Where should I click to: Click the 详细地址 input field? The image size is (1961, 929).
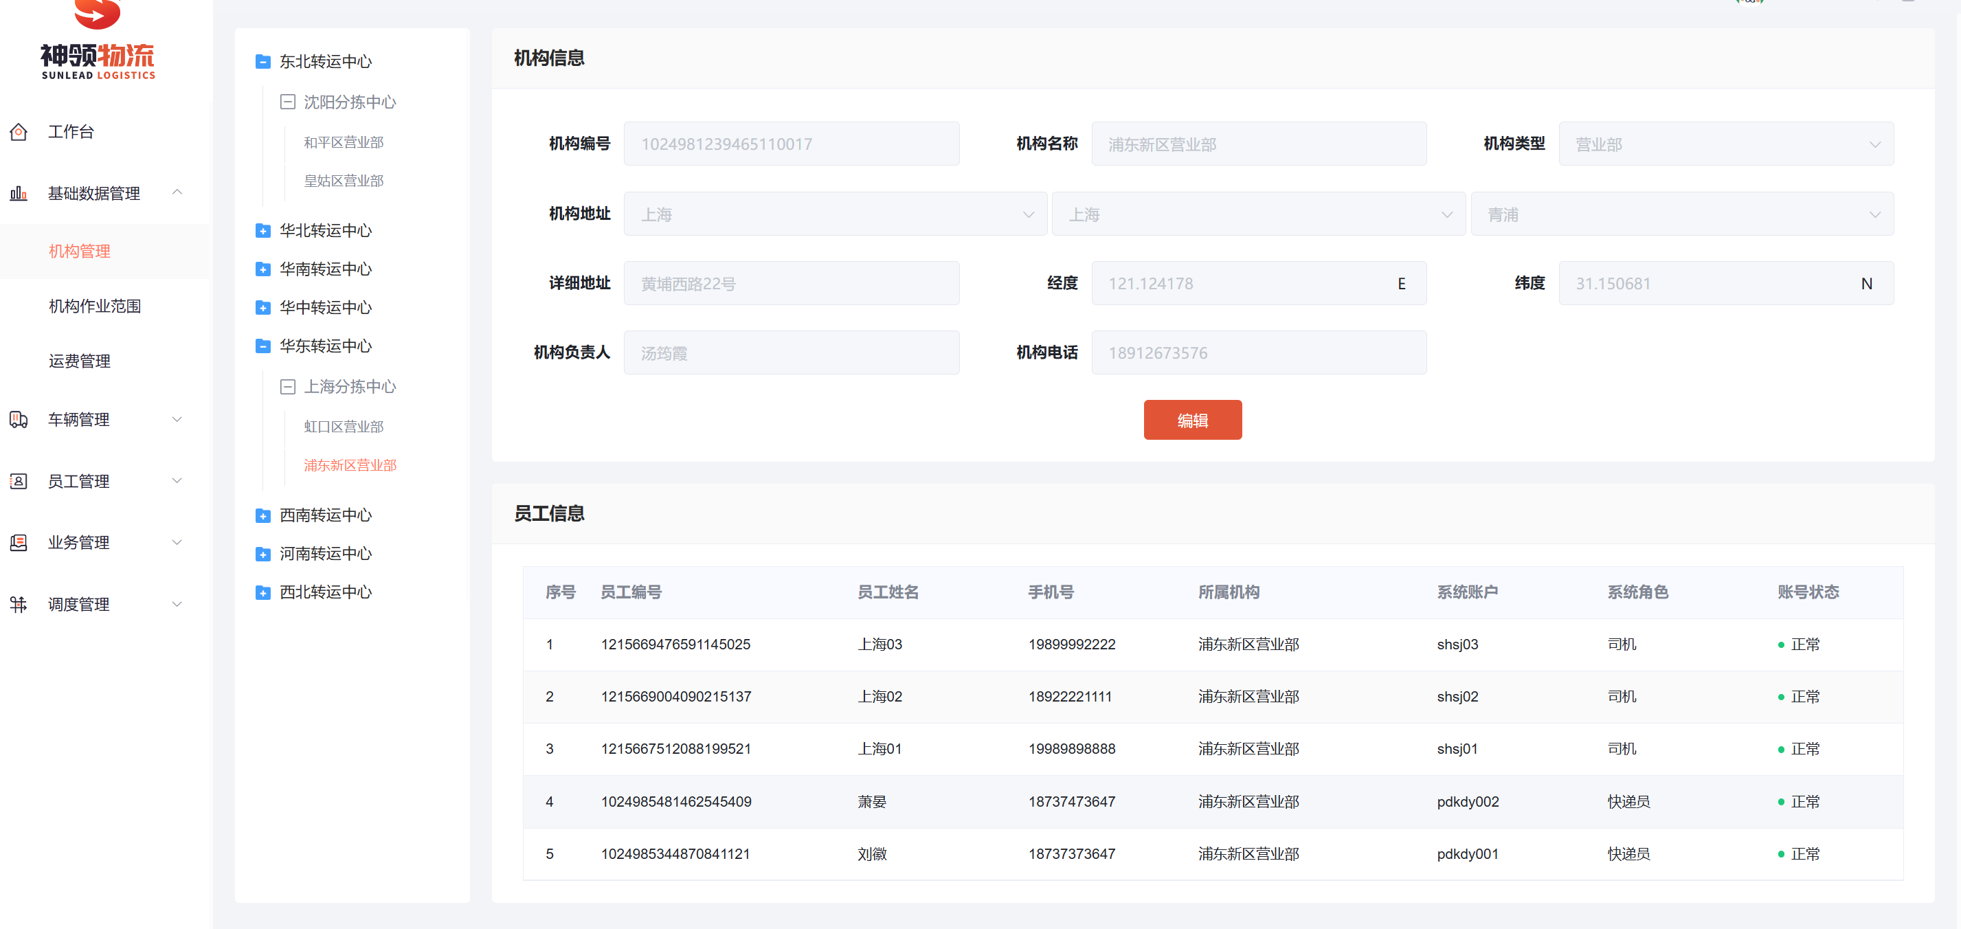pyautogui.click(x=791, y=283)
